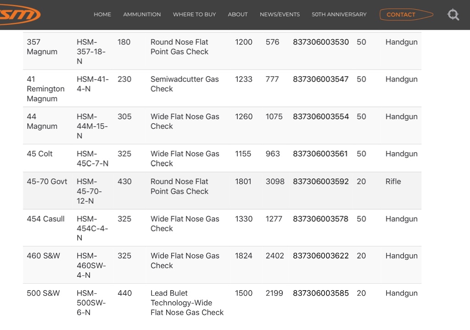
Task: Select the 45-70 Govt cartridge cell
Action: tap(47, 181)
